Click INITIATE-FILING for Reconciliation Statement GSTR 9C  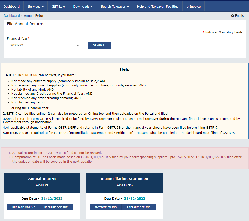(x=105, y=207)
